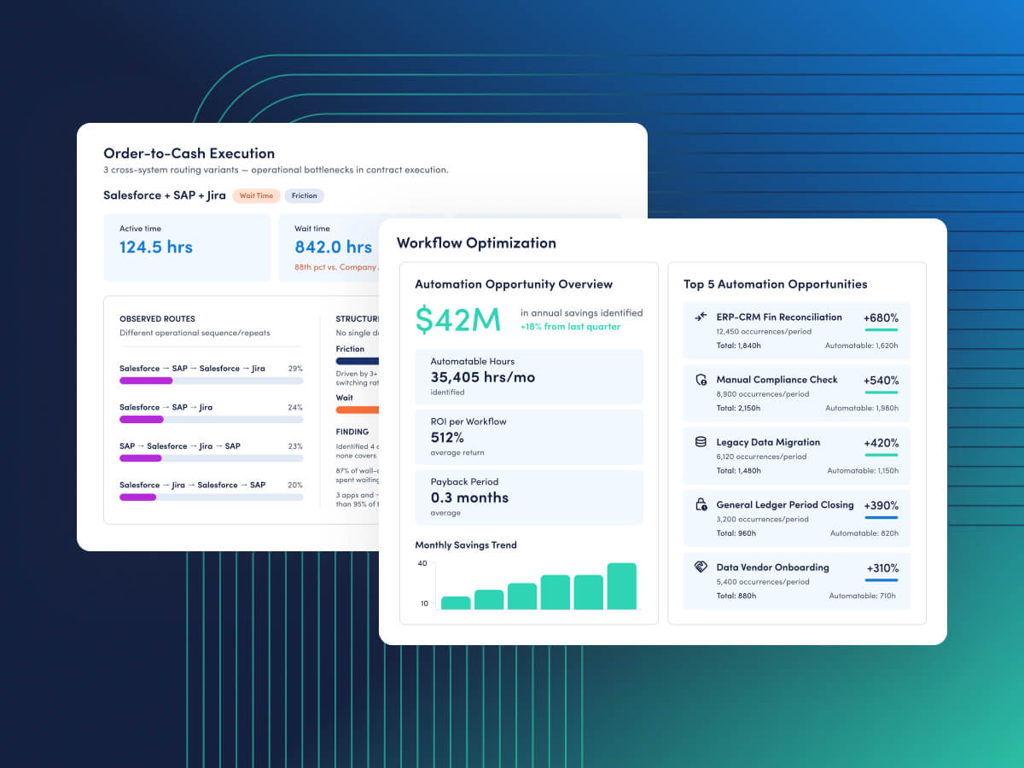Image resolution: width=1024 pixels, height=768 pixels.
Task: Click the +420% growth value
Action: pos(881,443)
